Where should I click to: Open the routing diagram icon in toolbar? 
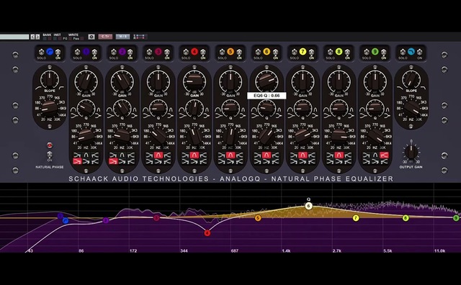(140, 37)
